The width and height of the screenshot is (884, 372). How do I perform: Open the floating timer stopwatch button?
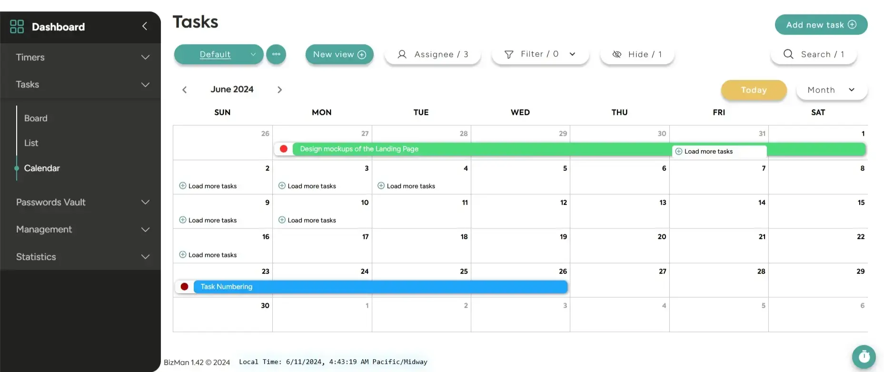[x=864, y=356]
